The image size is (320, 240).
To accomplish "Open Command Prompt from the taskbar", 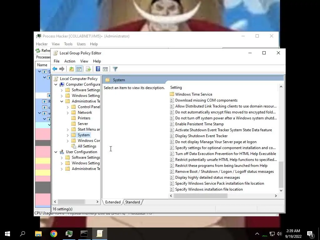I will [84, 234].
